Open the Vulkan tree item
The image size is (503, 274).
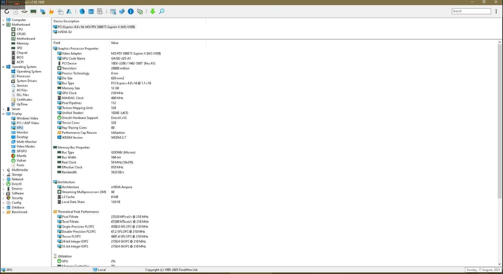(x=21, y=160)
